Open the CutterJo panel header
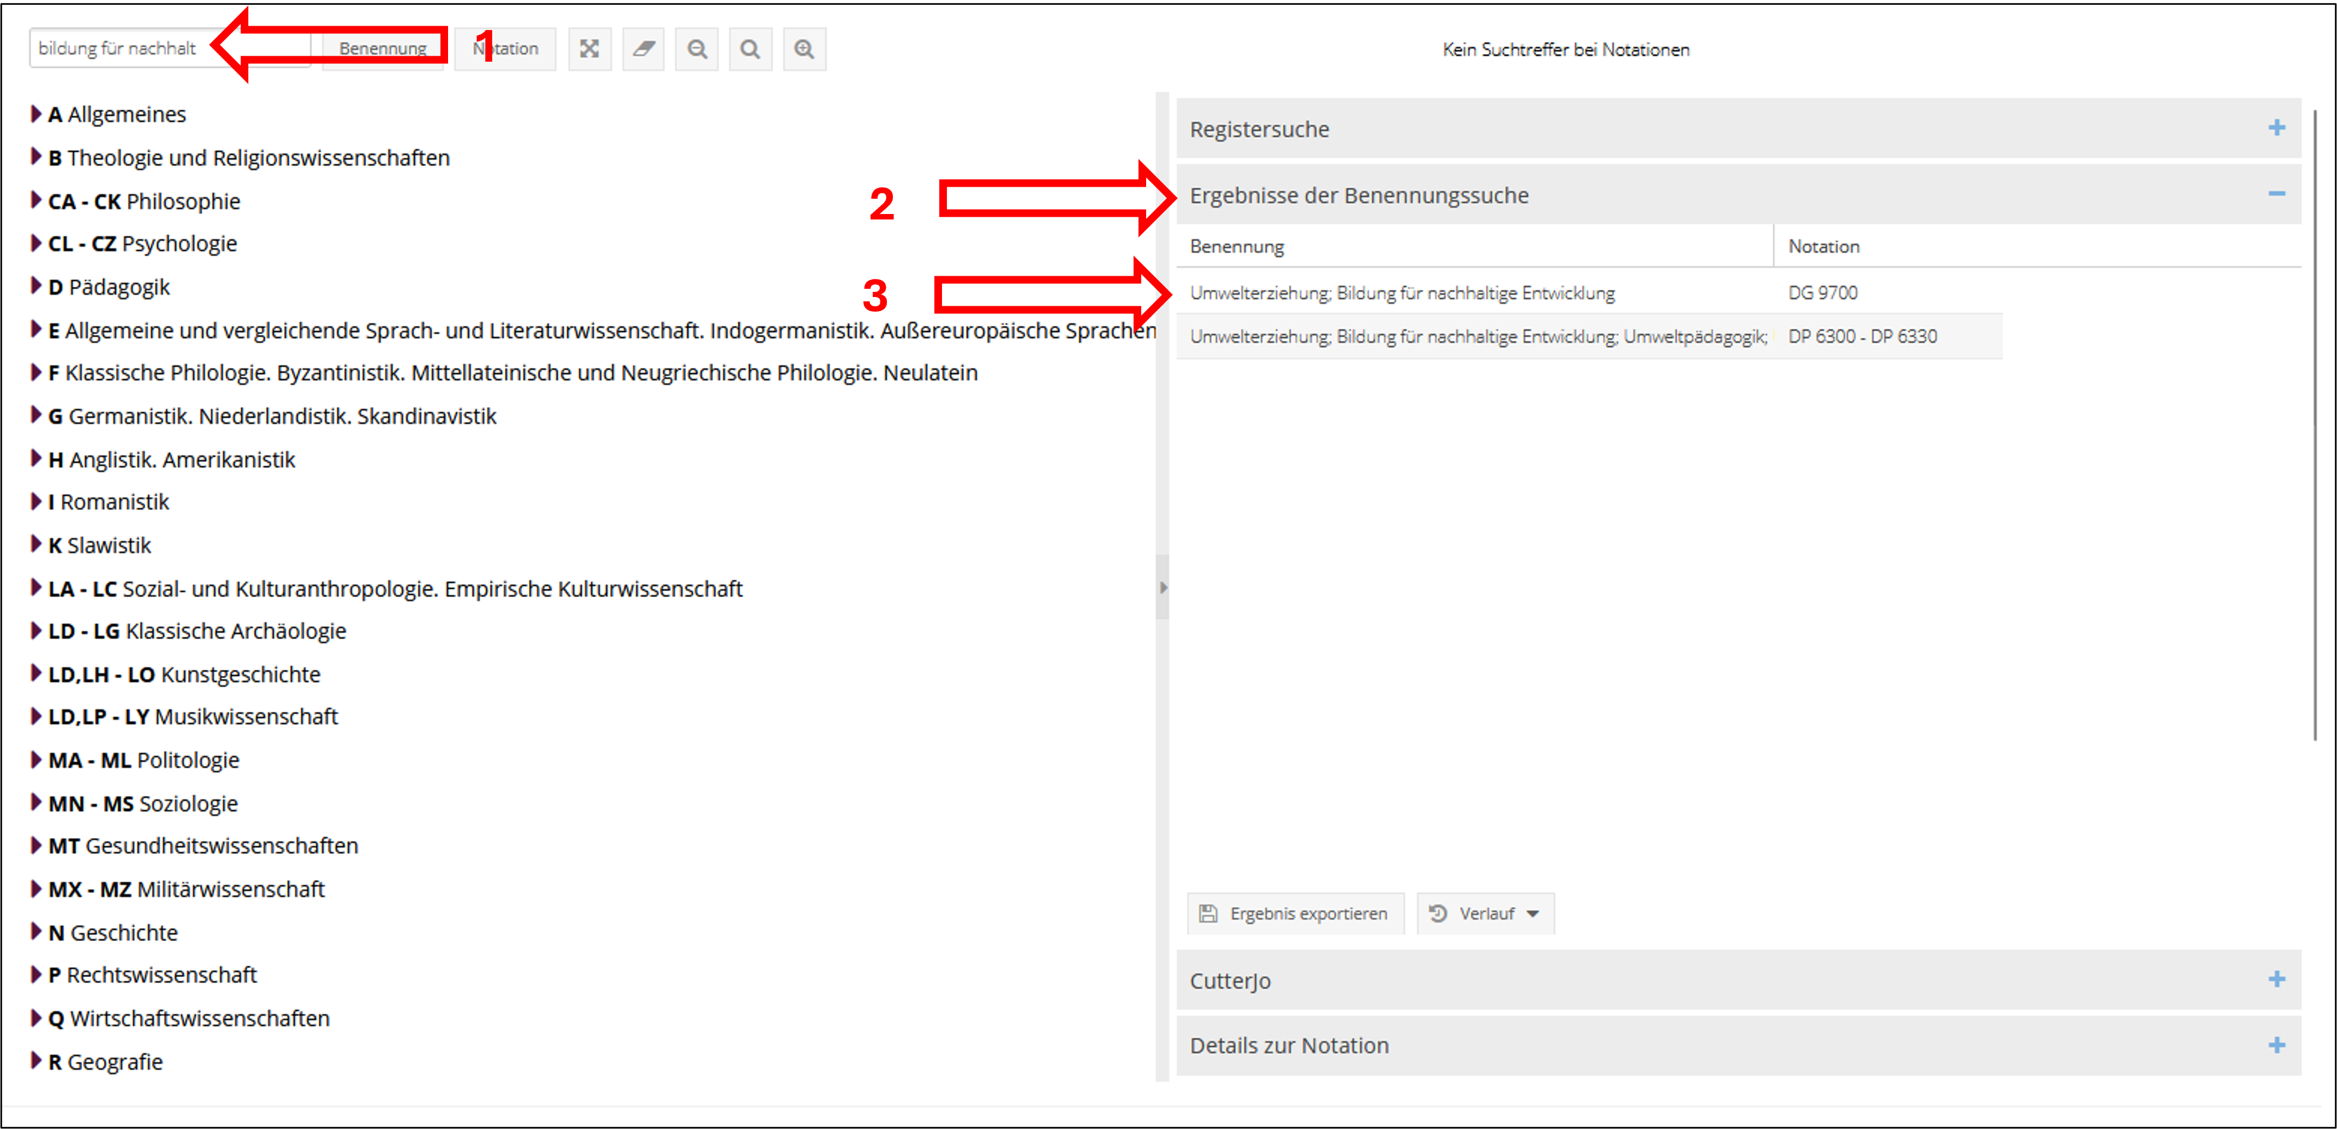This screenshot has height=1129, width=2337. tap(1738, 980)
